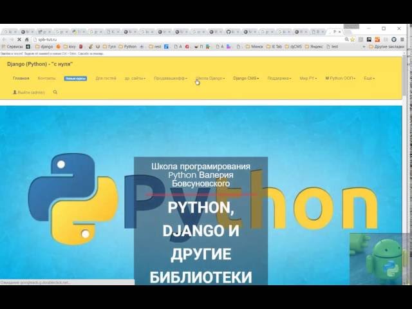Expand the Django CMS dropdown
Viewport: 412px width, 309px height.
click(246, 78)
